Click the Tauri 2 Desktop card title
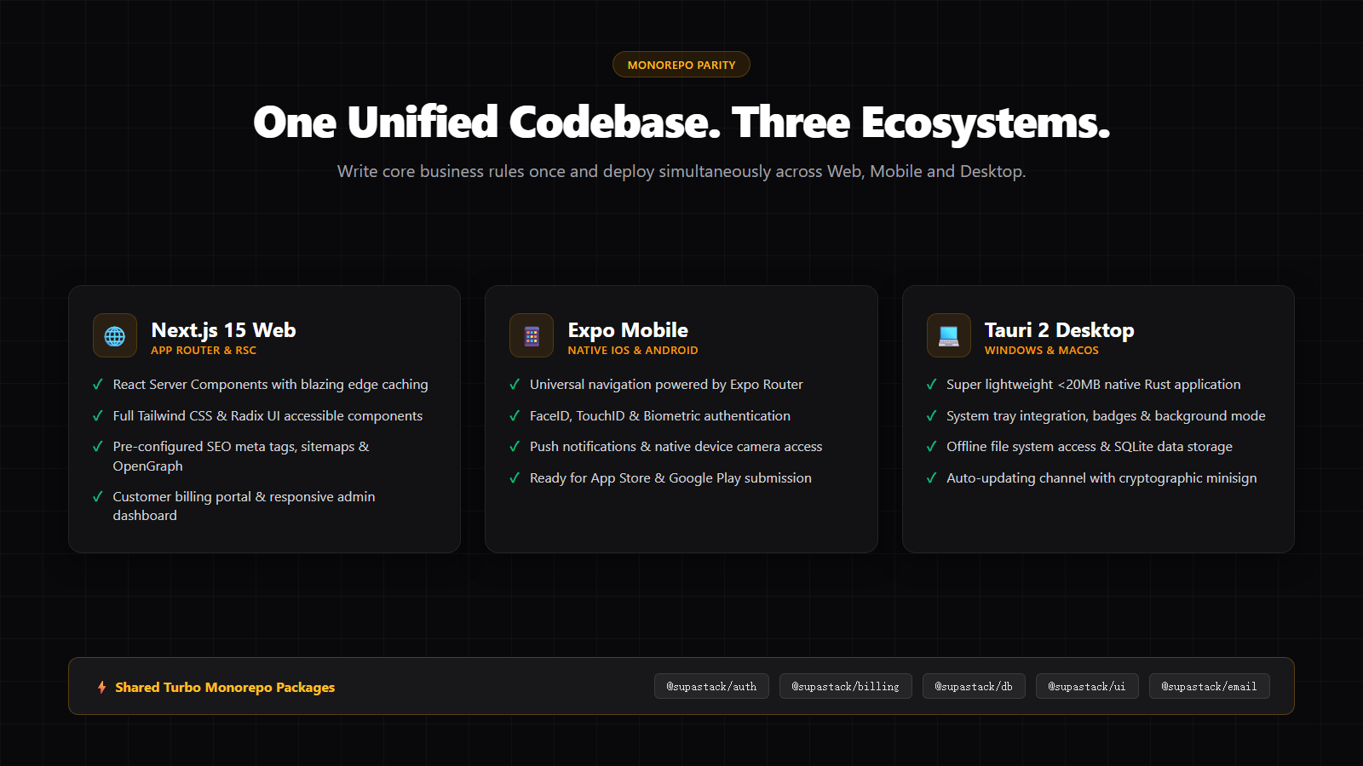Image resolution: width=1363 pixels, height=766 pixels. pyautogui.click(x=1059, y=330)
